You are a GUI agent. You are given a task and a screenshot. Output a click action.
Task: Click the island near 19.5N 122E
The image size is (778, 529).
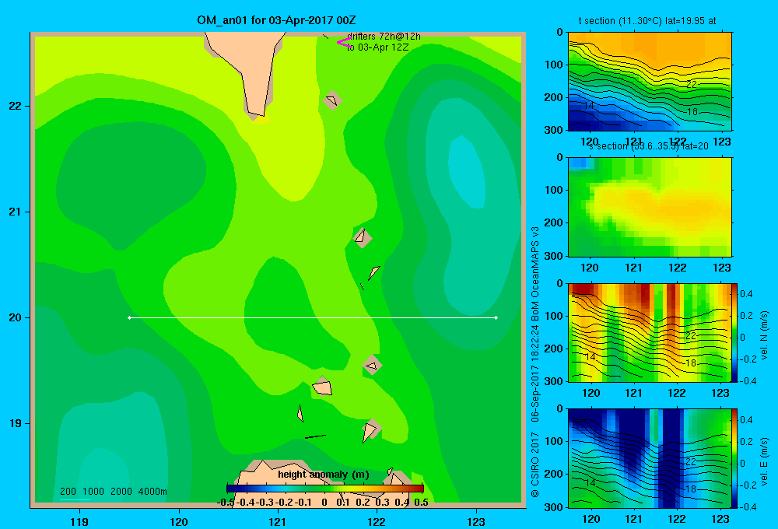(x=372, y=366)
